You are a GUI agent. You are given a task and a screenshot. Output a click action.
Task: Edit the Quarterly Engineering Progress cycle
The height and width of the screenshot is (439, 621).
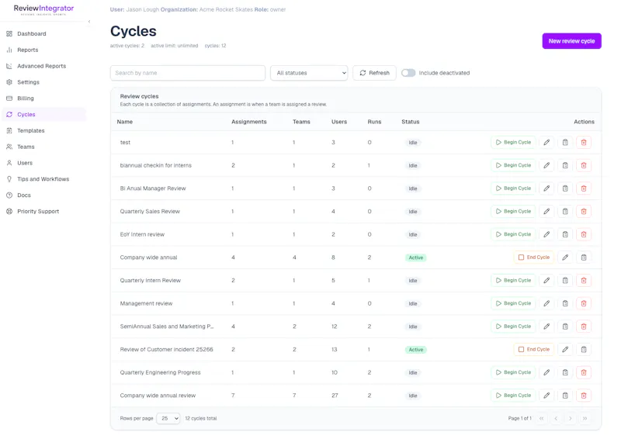point(546,372)
